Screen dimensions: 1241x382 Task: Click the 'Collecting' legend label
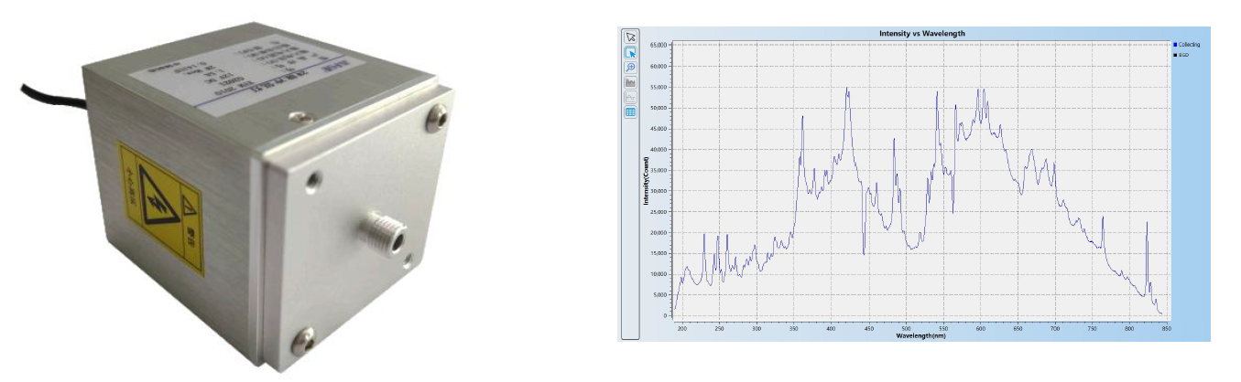click(x=1189, y=44)
